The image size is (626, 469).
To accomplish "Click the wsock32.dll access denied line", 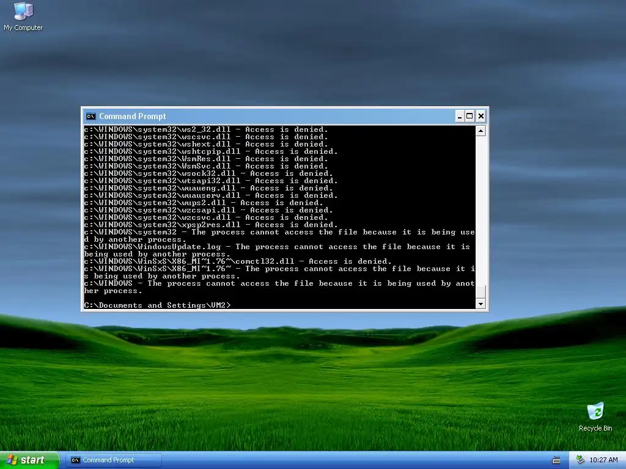I will click(x=208, y=173).
